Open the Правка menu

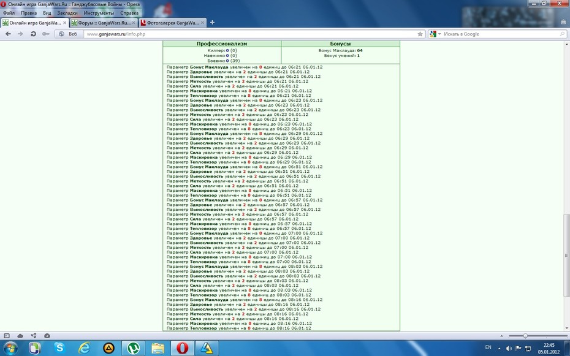pyautogui.click(x=29, y=13)
